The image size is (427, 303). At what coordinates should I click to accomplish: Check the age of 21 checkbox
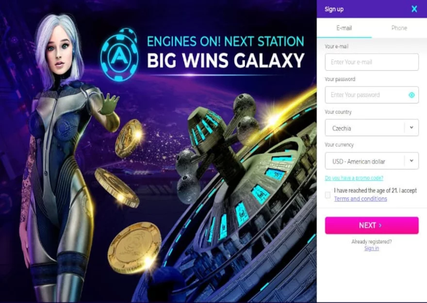tap(328, 195)
